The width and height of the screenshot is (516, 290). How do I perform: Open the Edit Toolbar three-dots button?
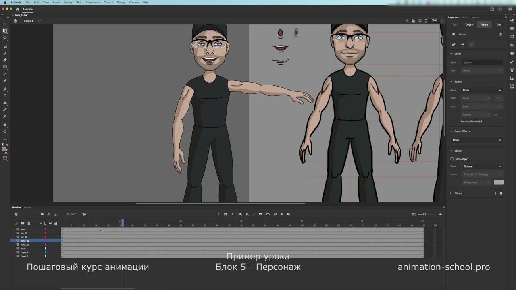(x=5, y=140)
